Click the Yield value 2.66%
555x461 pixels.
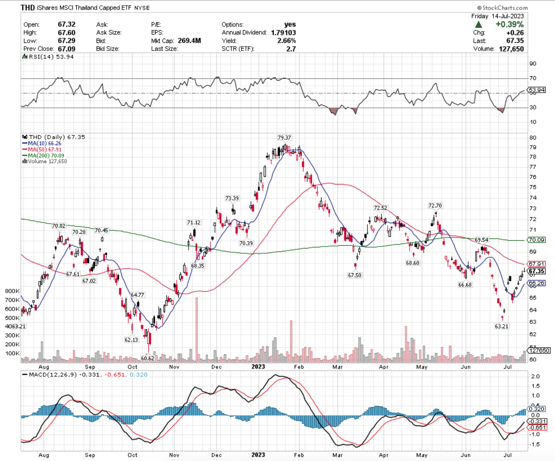(287, 41)
